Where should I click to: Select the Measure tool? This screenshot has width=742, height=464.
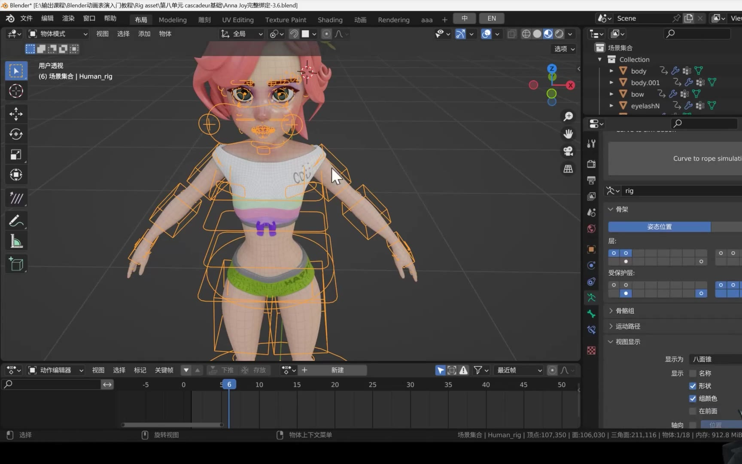click(16, 241)
